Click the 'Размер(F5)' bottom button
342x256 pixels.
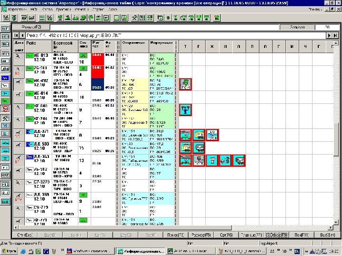point(200,235)
